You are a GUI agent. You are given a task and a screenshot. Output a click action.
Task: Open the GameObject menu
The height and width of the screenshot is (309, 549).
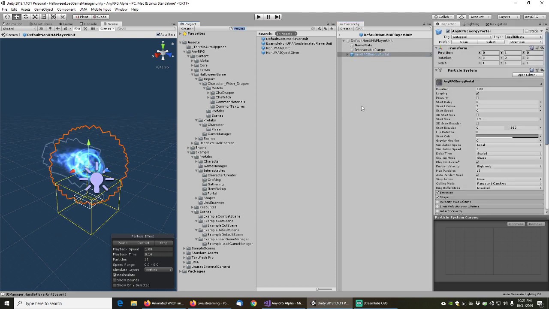click(x=44, y=9)
